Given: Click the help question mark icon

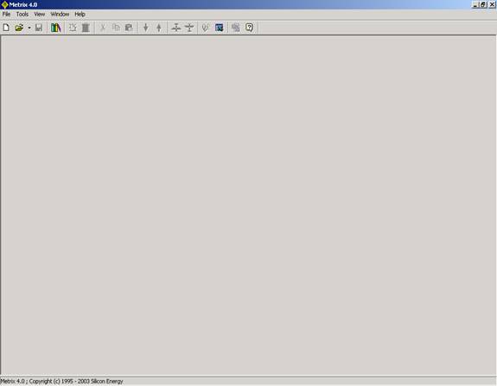Looking at the screenshot, I should pyautogui.click(x=250, y=28).
